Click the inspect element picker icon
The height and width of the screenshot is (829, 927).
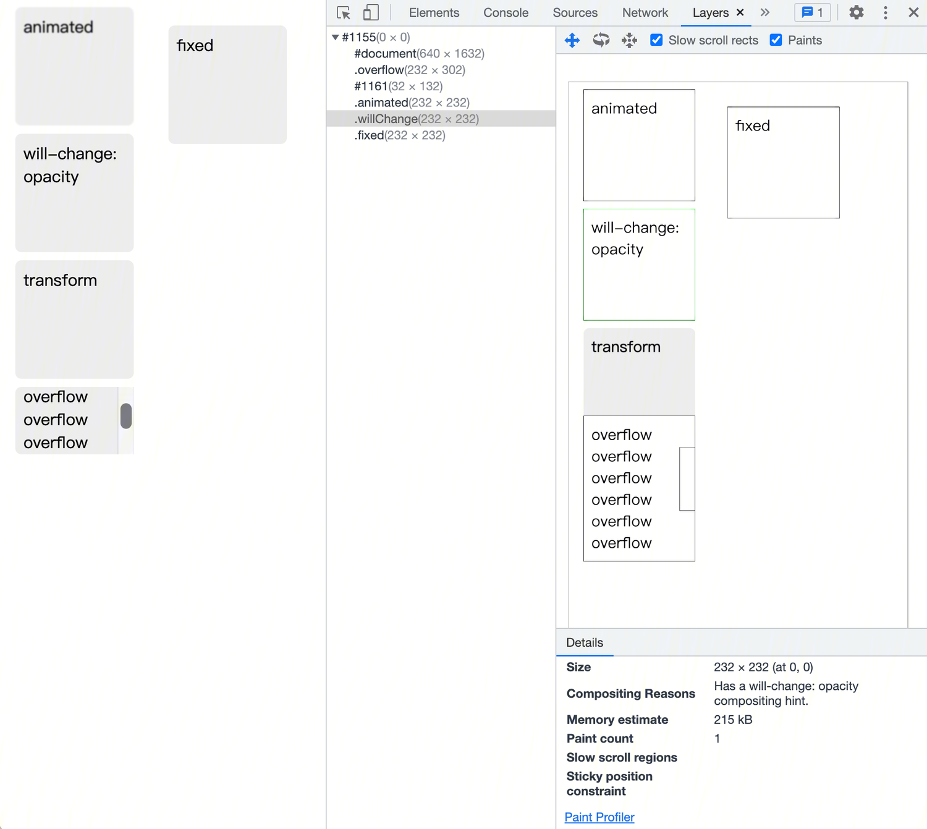pos(344,13)
